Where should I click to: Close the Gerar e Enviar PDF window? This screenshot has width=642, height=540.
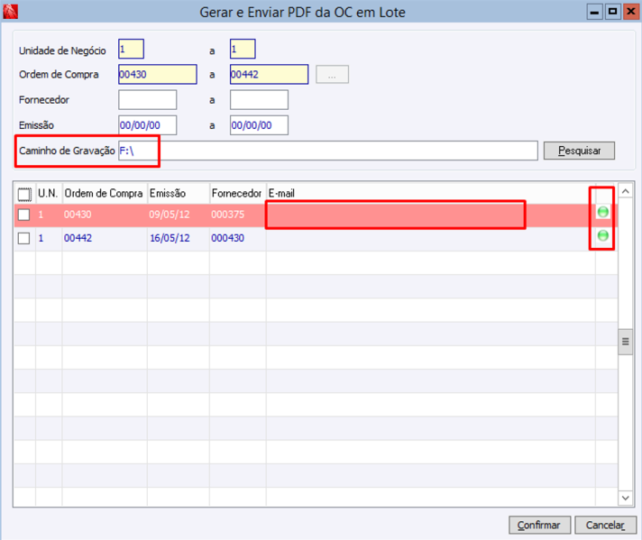point(631,12)
